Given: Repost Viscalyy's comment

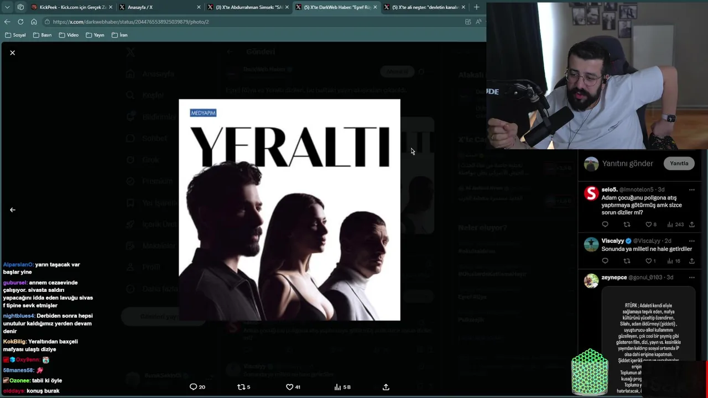Looking at the screenshot, I should (627, 261).
